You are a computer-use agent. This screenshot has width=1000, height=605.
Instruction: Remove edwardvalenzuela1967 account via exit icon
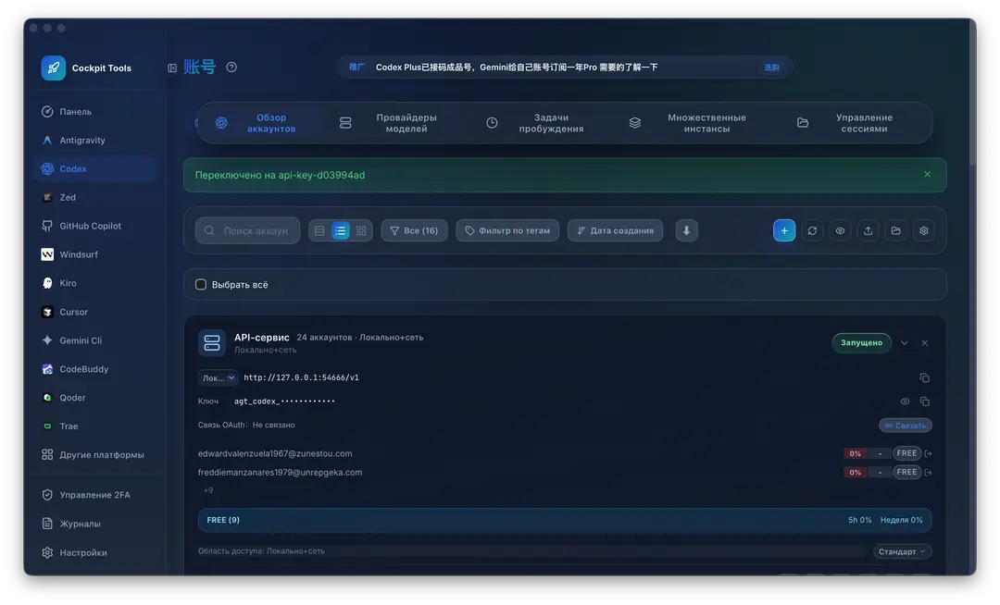(x=929, y=453)
